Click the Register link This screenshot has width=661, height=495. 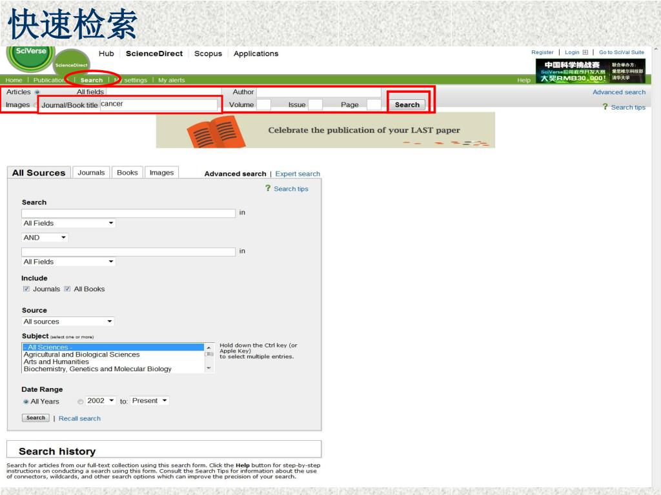coord(542,52)
